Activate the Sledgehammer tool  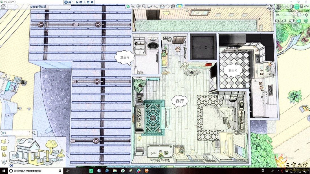click(x=144, y=6)
